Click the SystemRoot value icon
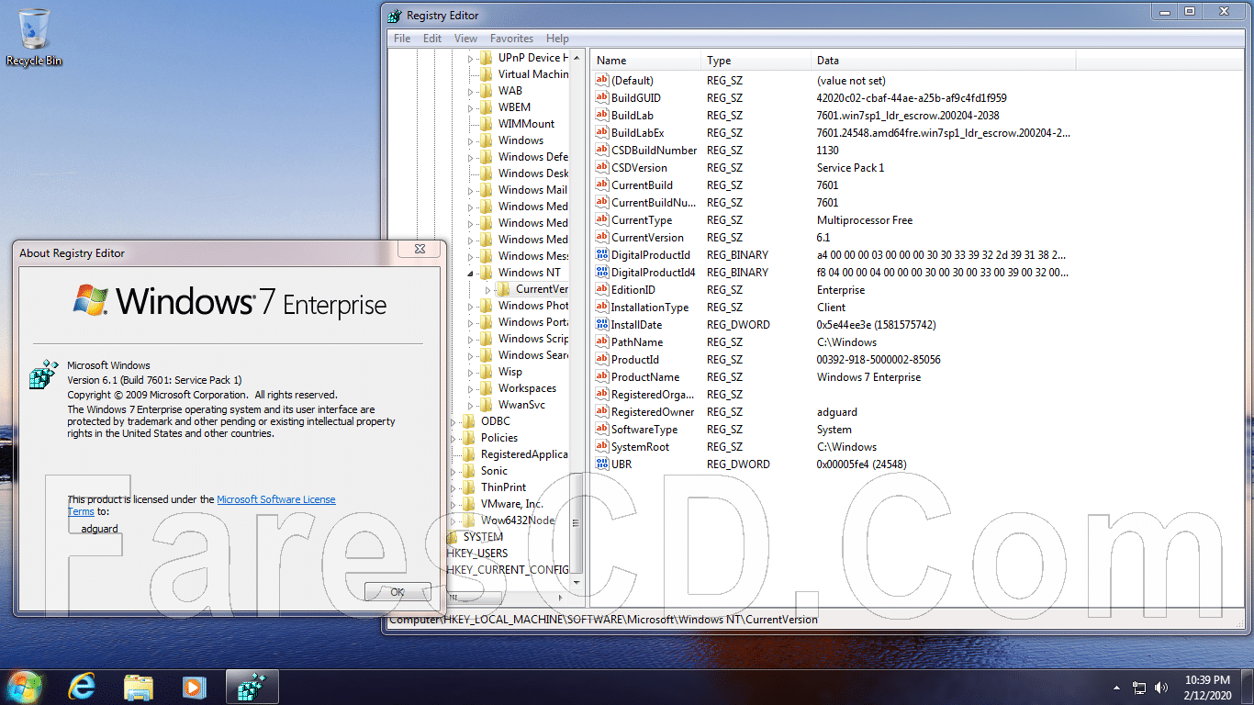 pos(602,447)
